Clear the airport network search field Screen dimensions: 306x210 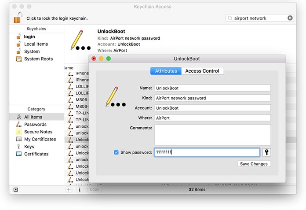point(290,18)
